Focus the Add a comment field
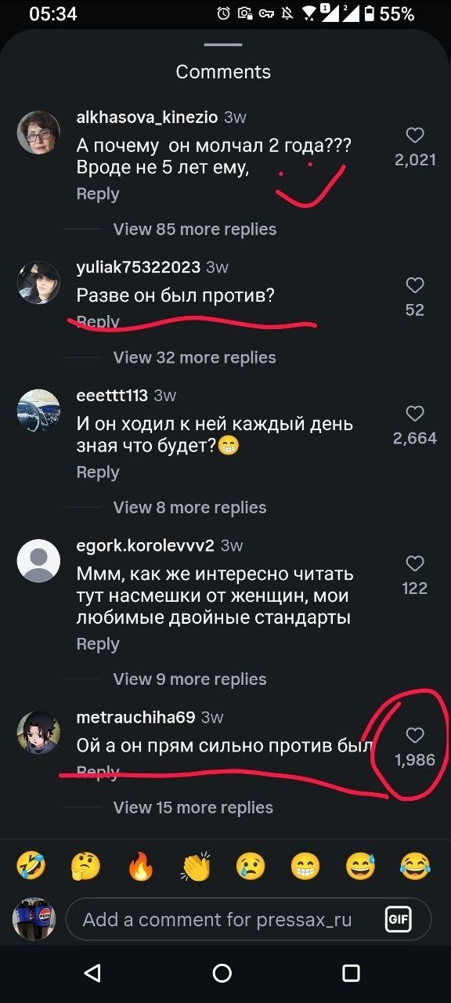 tap(248, 919)
